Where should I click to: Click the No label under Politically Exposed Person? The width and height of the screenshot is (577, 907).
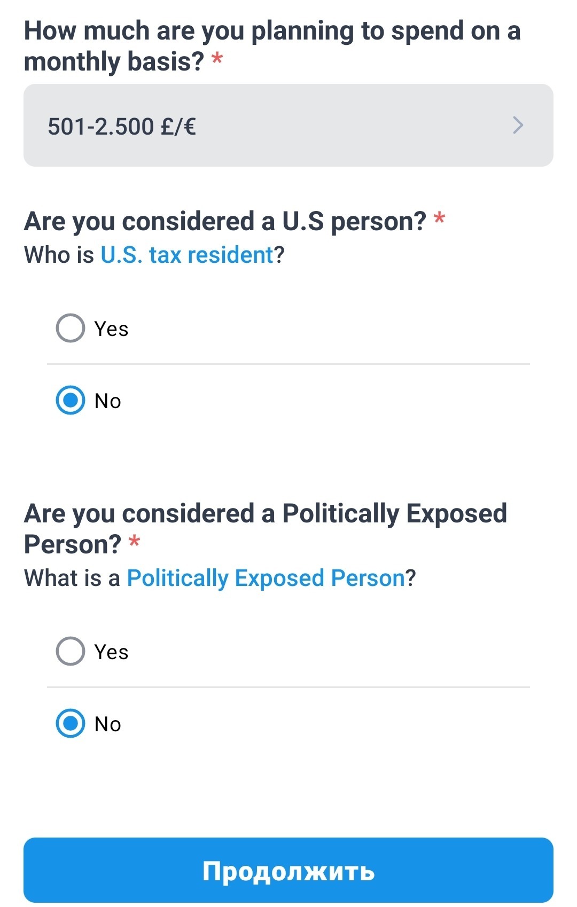coord(107,724)
